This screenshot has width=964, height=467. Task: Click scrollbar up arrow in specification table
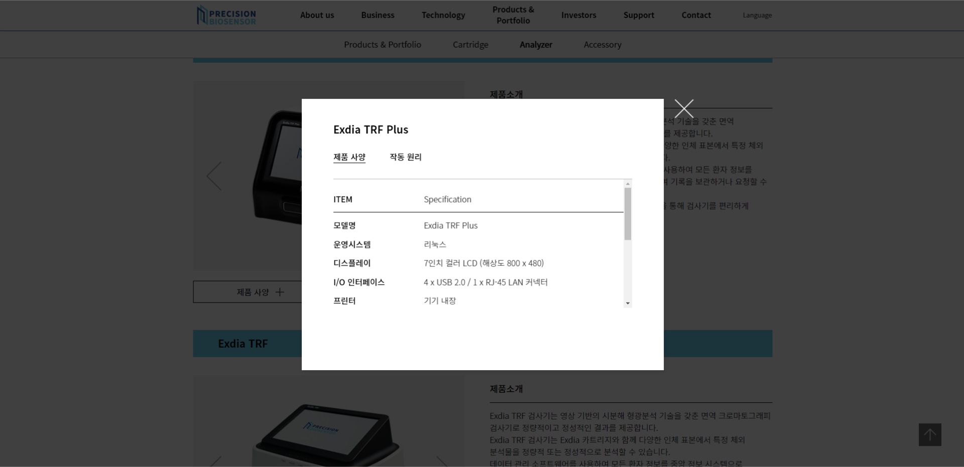[x=628, y=184]
